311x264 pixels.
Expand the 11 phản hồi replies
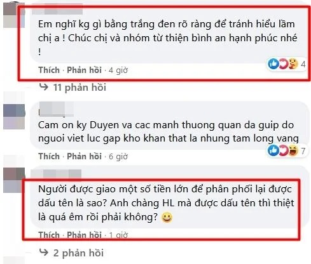tap(79, 88)
